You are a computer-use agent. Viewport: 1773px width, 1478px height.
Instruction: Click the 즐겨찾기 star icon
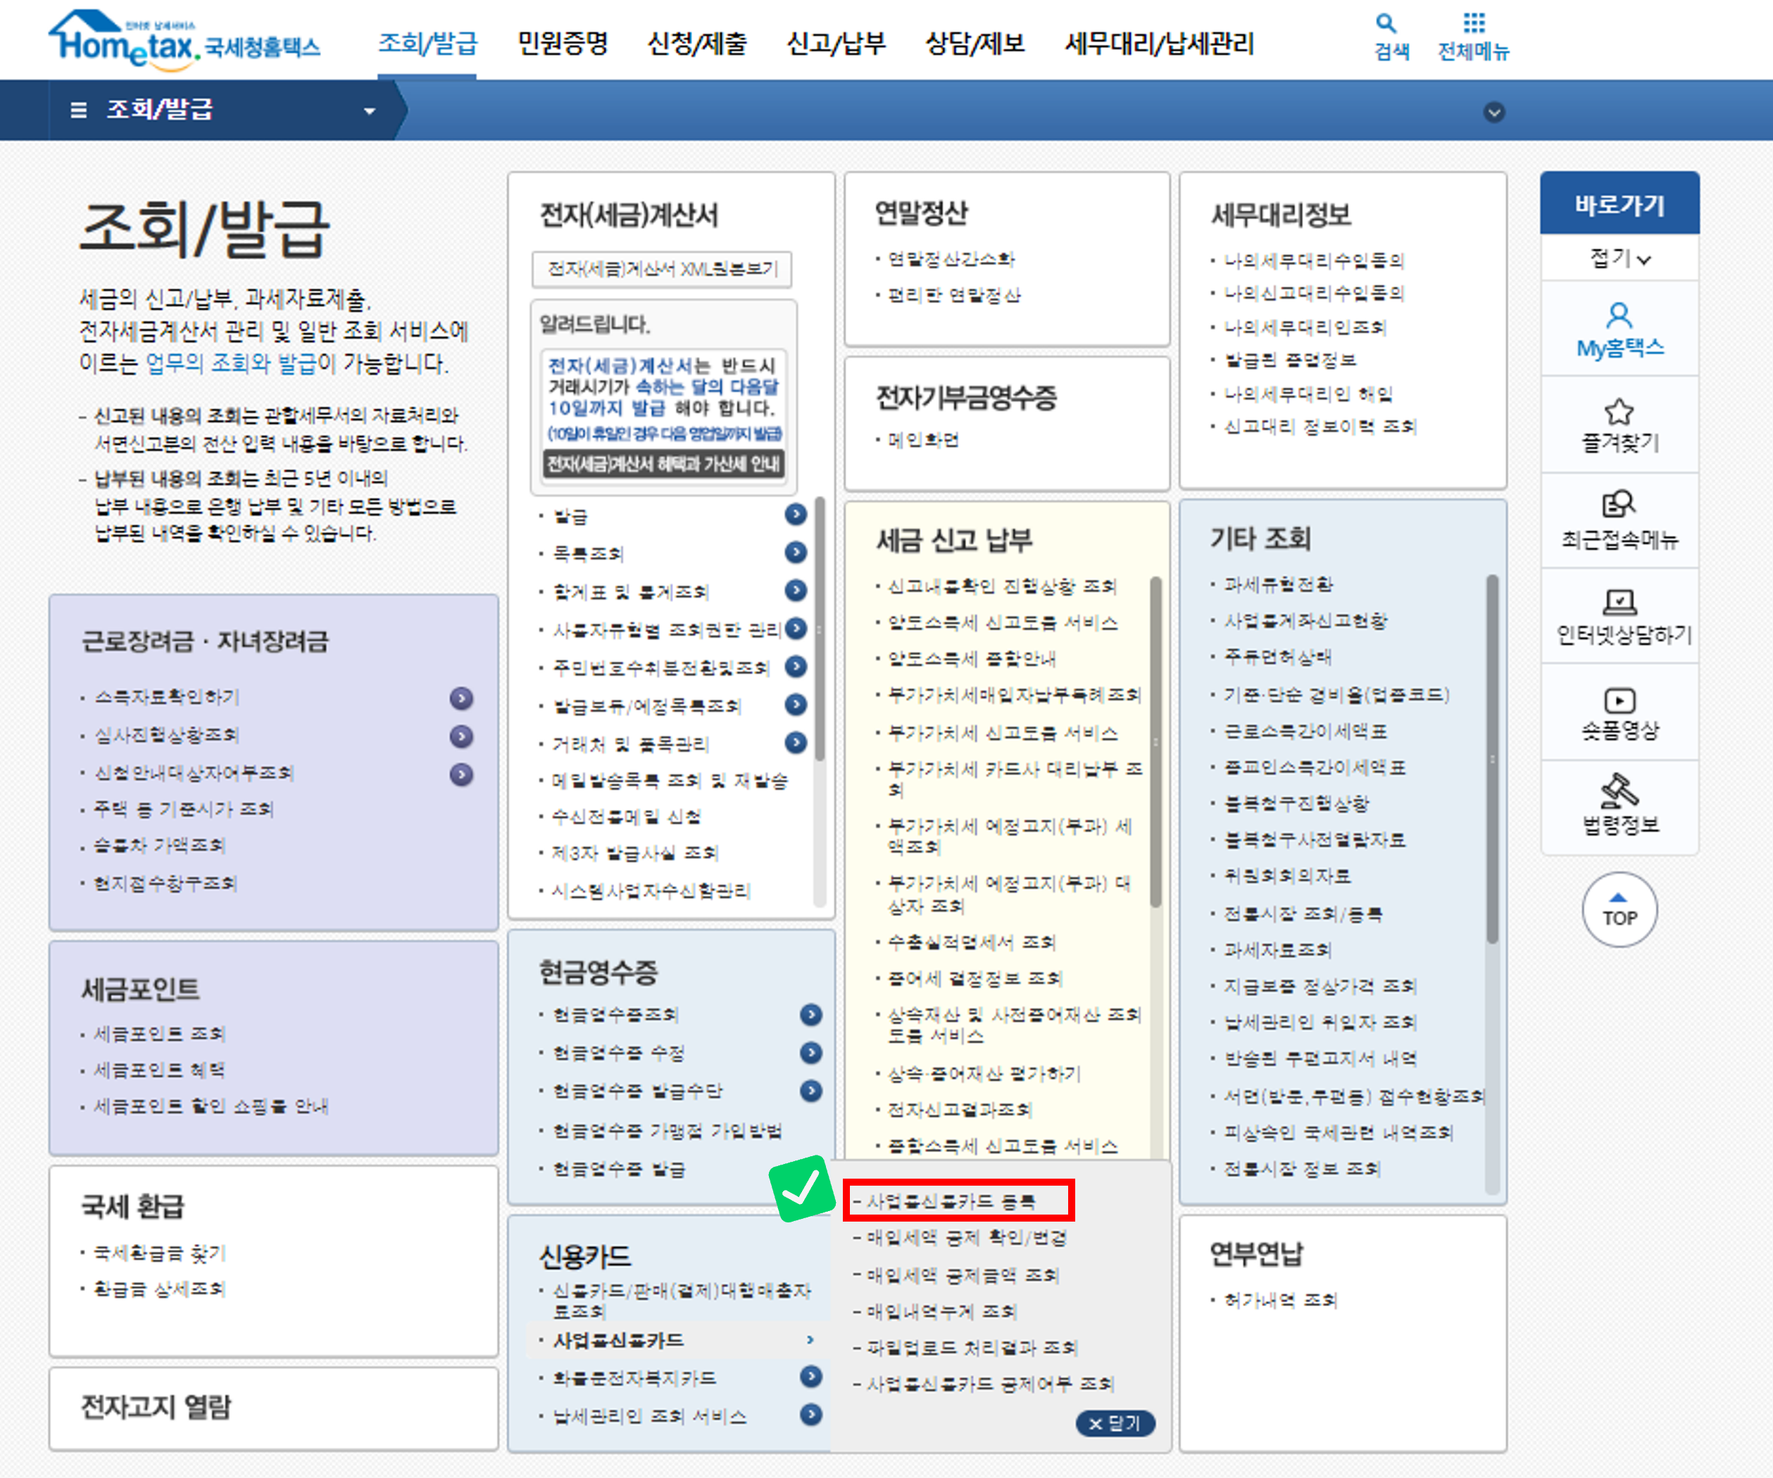1619,412
